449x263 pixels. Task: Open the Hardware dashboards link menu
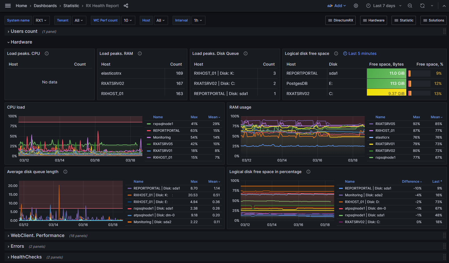coord(373,20)
